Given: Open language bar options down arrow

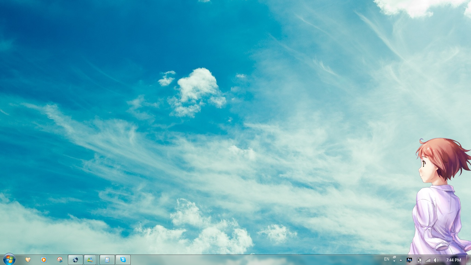Looking at the screenshot, I should [394, 261].
